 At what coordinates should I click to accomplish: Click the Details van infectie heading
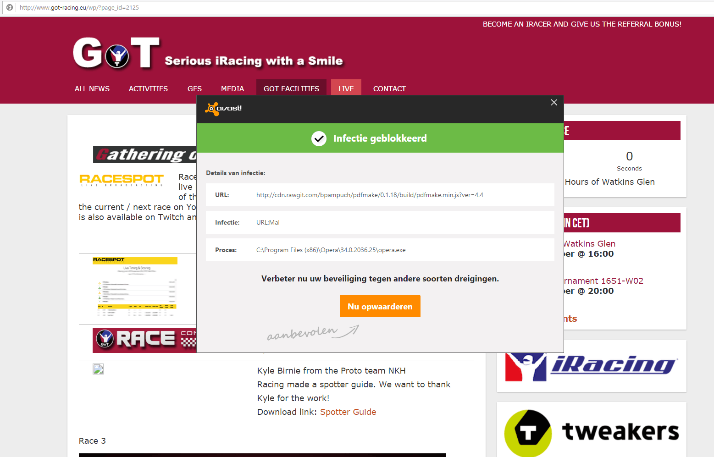click(236, 173)
